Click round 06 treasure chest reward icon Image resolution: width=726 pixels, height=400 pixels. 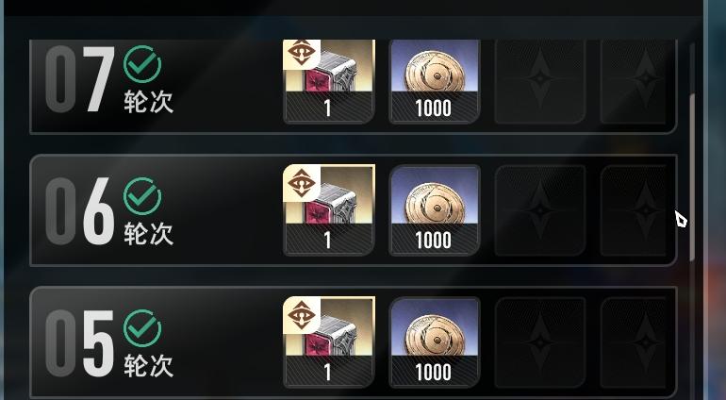[x=329, y=210]
